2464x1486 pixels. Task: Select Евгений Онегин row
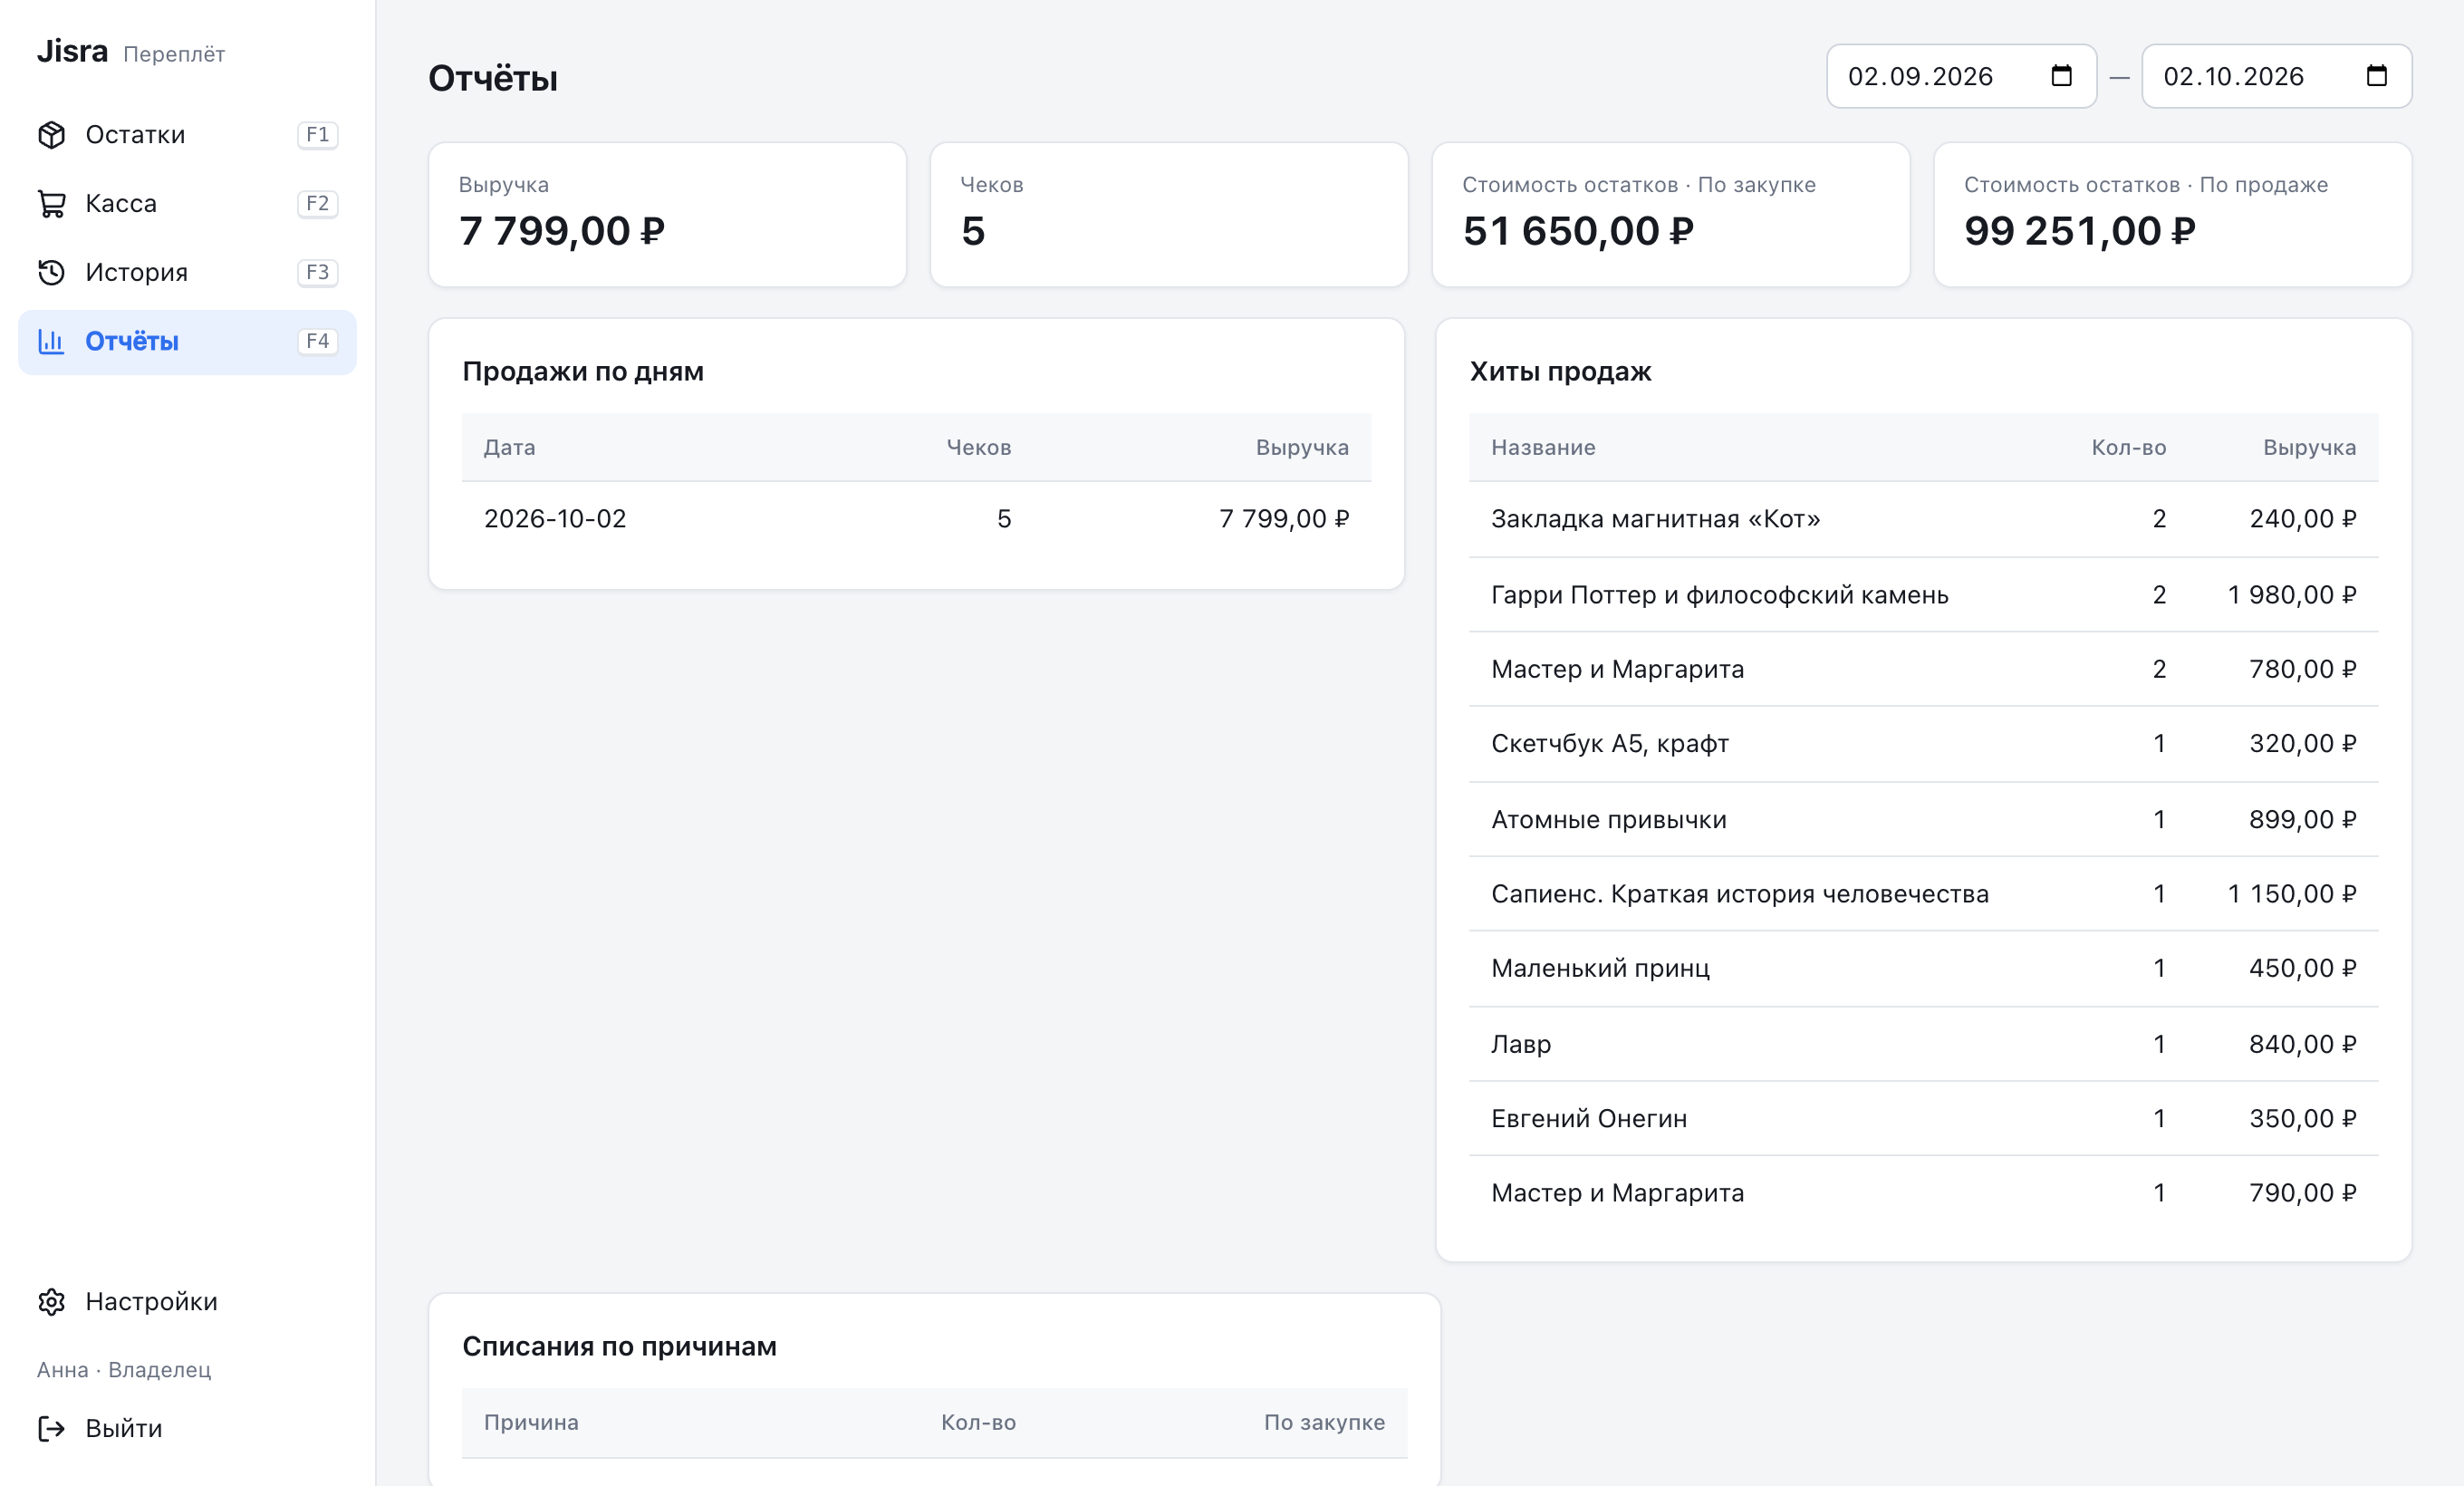coord(1923,1118)
